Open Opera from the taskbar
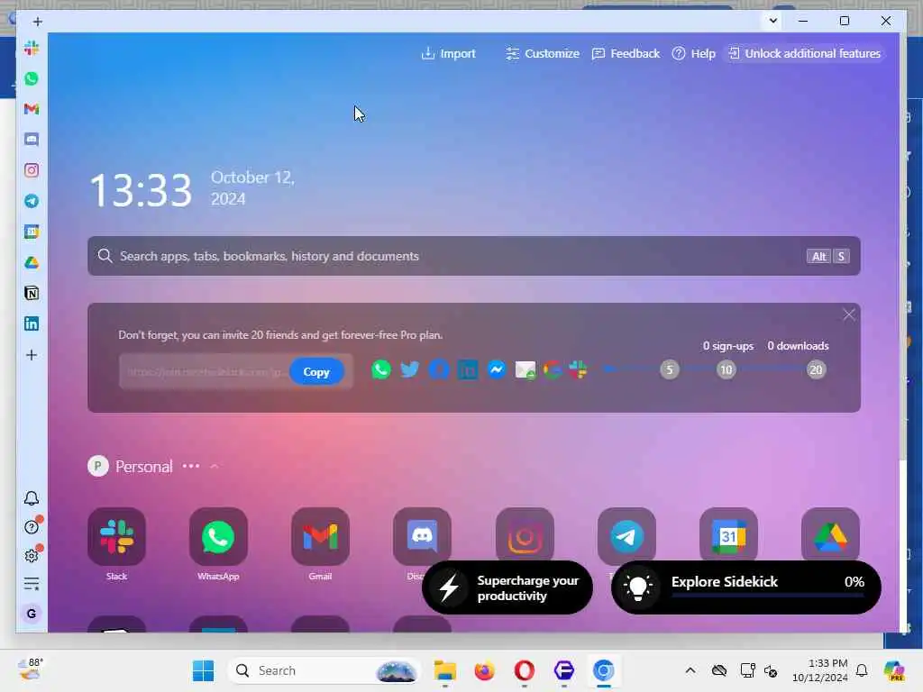923x692 pixels. click(524, 670)
